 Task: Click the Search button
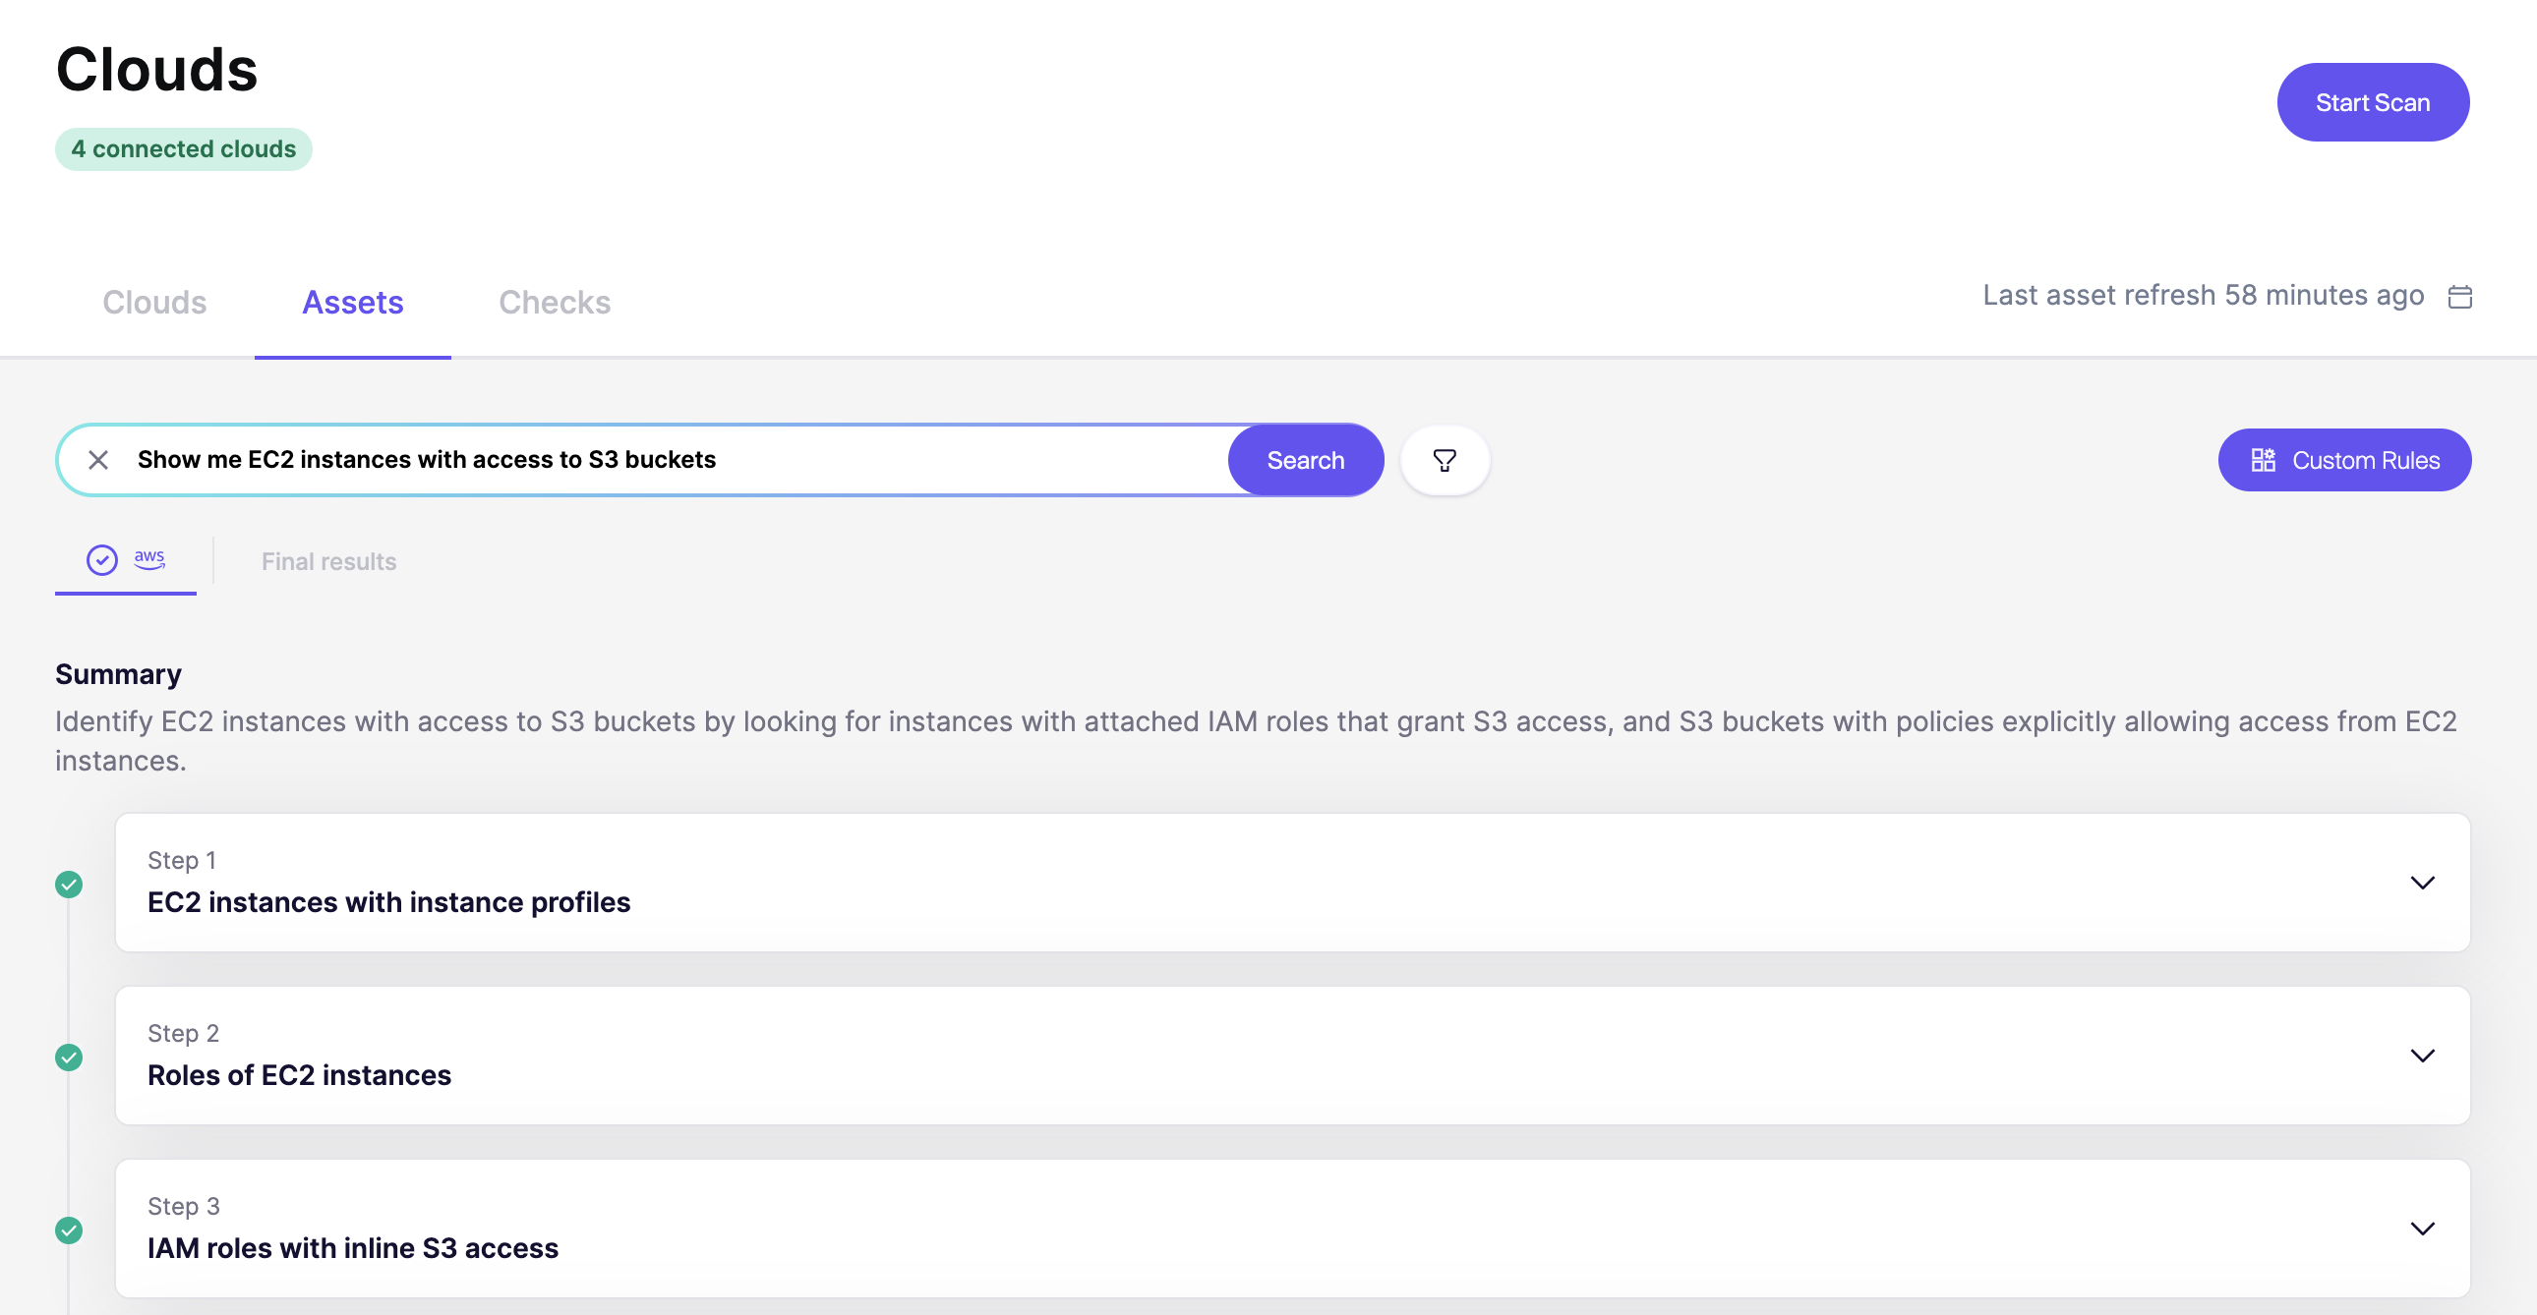[1305, 460]
